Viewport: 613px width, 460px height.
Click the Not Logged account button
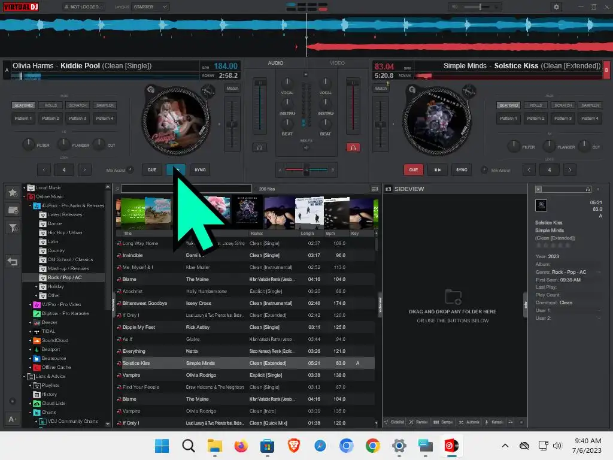tap(84, 7)
